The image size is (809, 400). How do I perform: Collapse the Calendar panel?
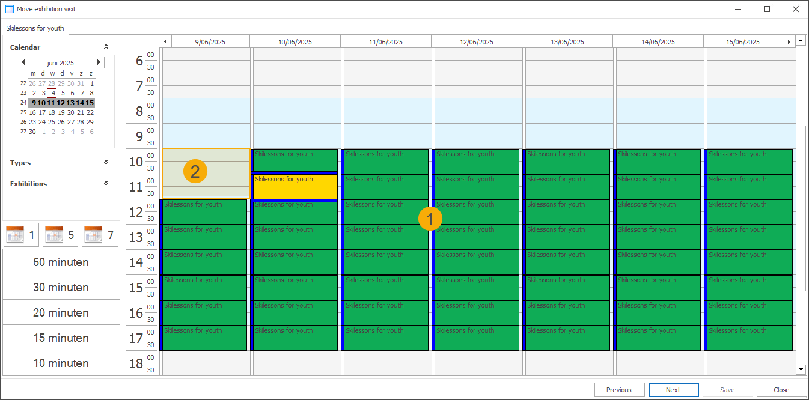click(106, 47)
